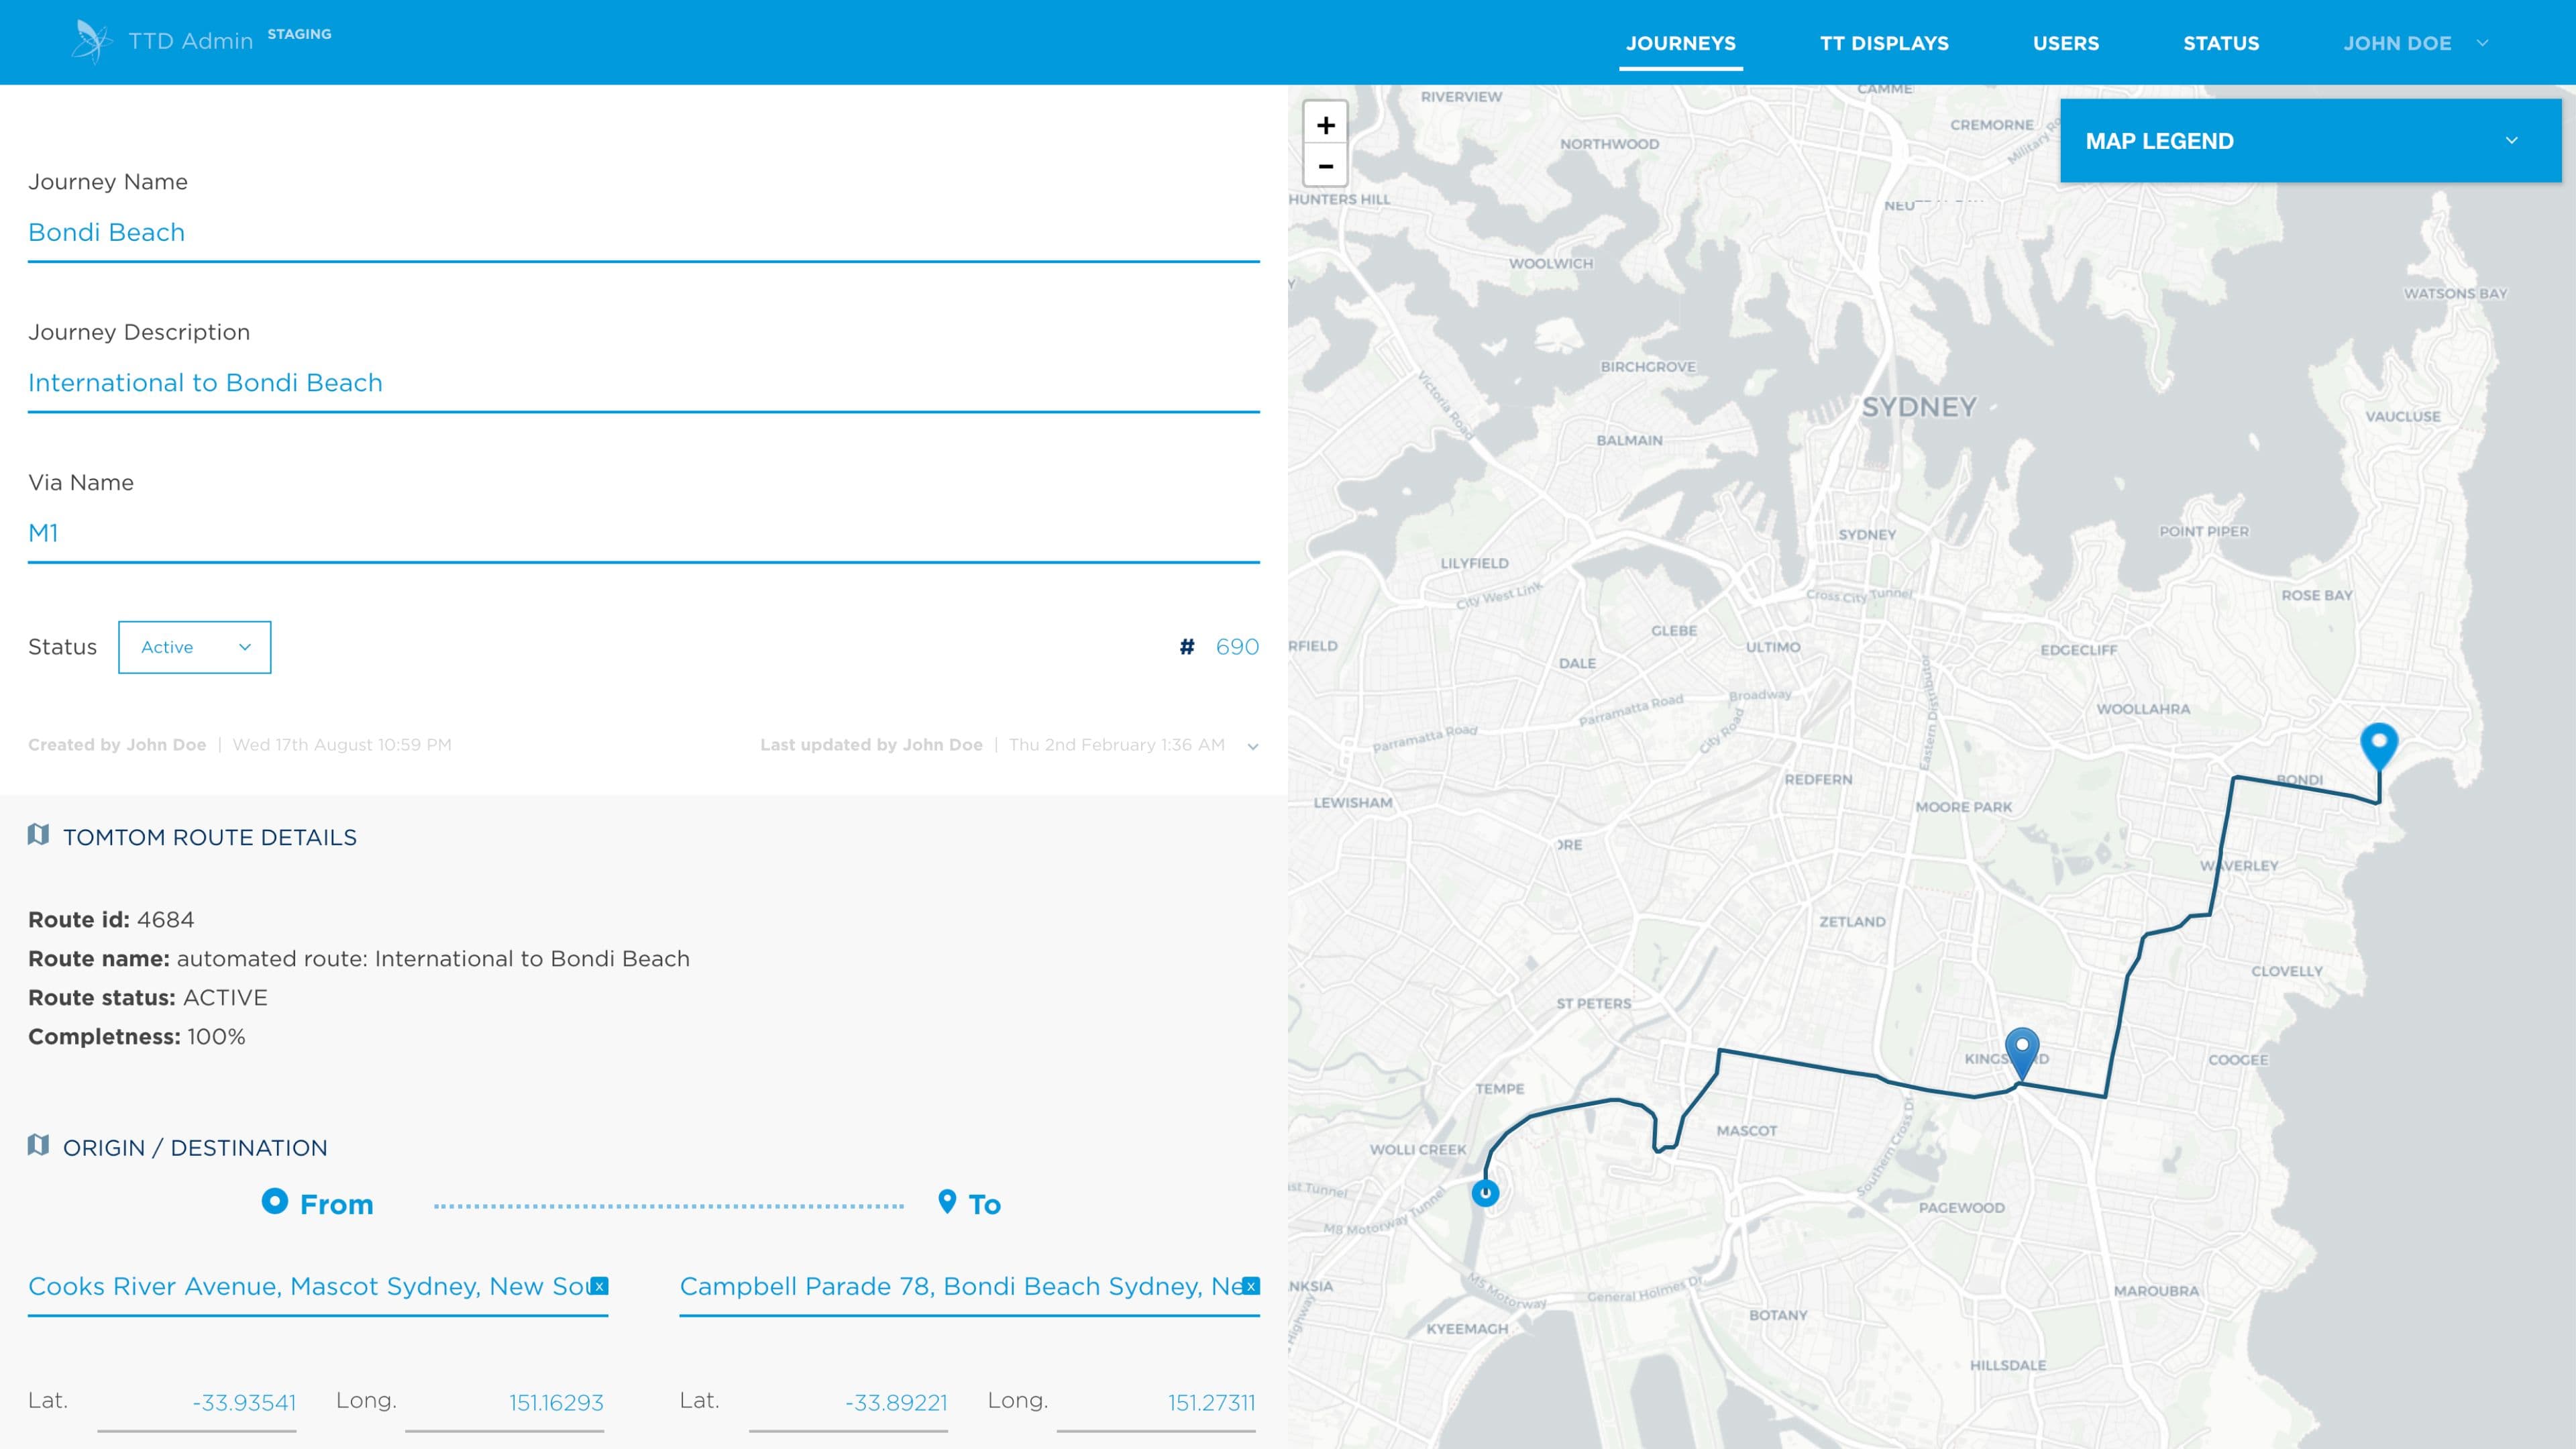Image resolution: width=2576 pixels, height=1449 pixels.
Task: Click the hash icon next to 690
Action: coord(1187,647)
